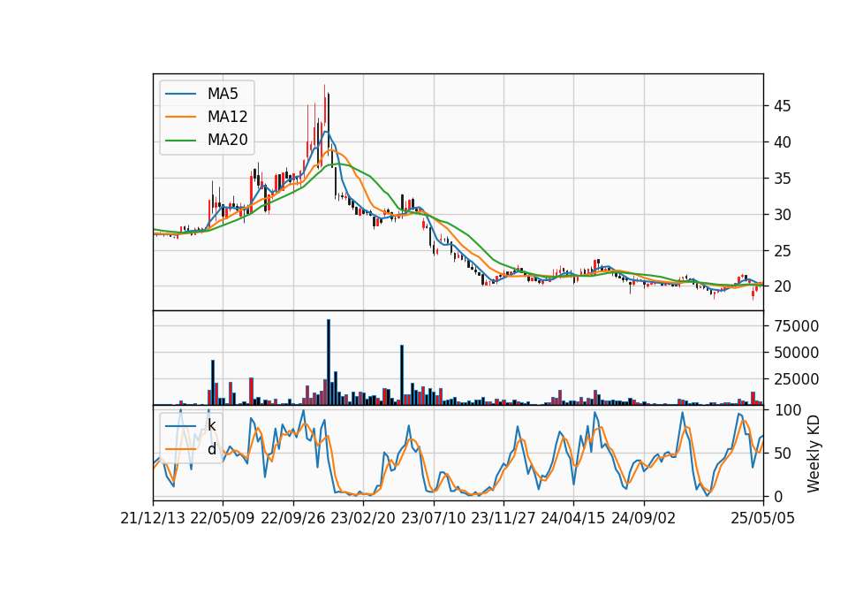Click the 21/12/13 date tick label
Image resolution: width=848 pixels, height=610 pixels.
pos(153,518)
